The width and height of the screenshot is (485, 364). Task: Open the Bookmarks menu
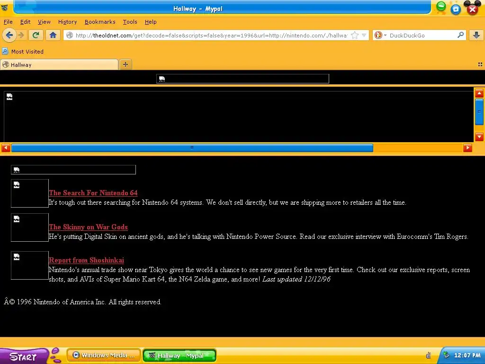[x=100, y=22]
